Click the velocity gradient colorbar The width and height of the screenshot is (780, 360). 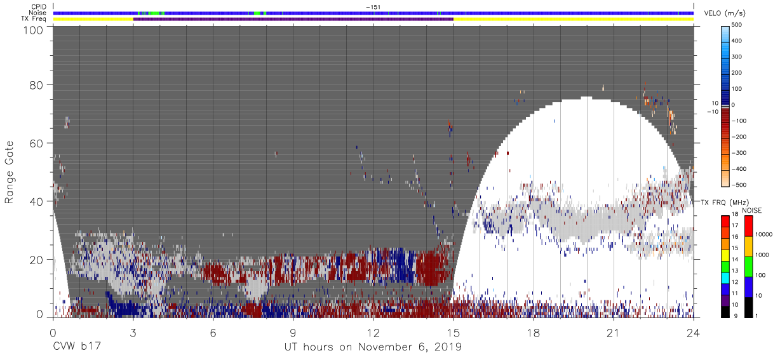coord(727,105)
